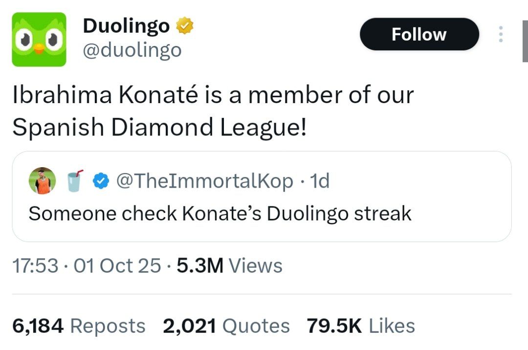Open the @duolingo handle link
Screen dimensions: 528x350
132,50
